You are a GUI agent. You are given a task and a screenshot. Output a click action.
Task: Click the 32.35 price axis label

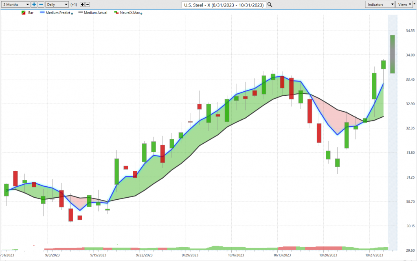pos(410,128)
